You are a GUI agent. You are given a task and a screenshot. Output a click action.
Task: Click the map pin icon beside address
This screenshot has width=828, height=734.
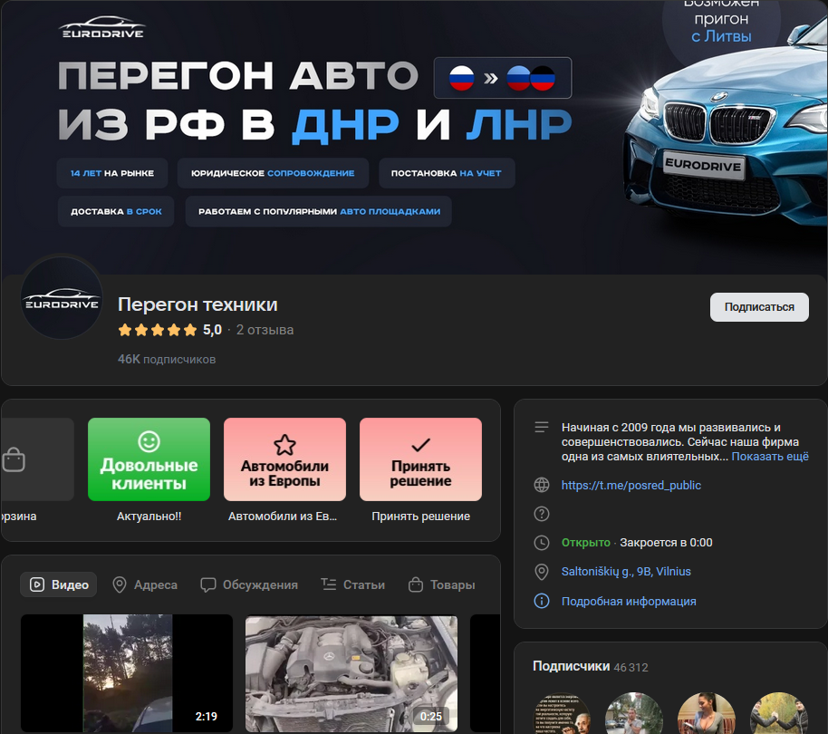point(541,572)
